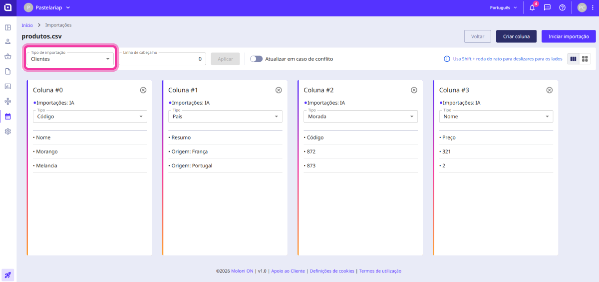Screen dimensions: 599x282
Task: Click the Voltar button
Action: point(478,36)
